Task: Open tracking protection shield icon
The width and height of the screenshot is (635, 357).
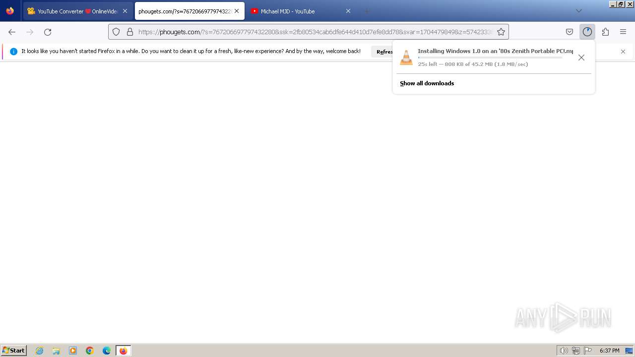Action: 116,32
